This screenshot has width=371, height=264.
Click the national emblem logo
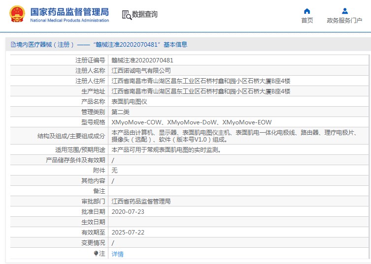tap(16, 15)
